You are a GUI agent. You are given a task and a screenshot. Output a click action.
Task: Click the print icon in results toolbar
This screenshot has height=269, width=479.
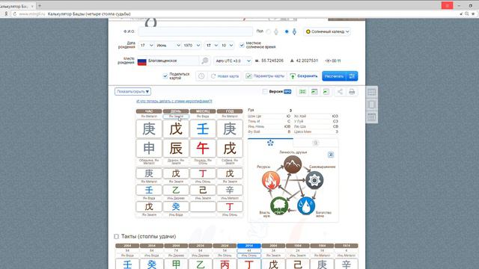pos(352,92)
